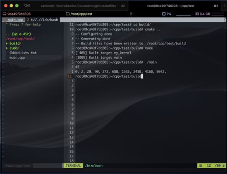Viewport: 227px width, 174px height.
Task: Click the memory usage graph bar
Action: pyautogui.click(x=218, y=14)
